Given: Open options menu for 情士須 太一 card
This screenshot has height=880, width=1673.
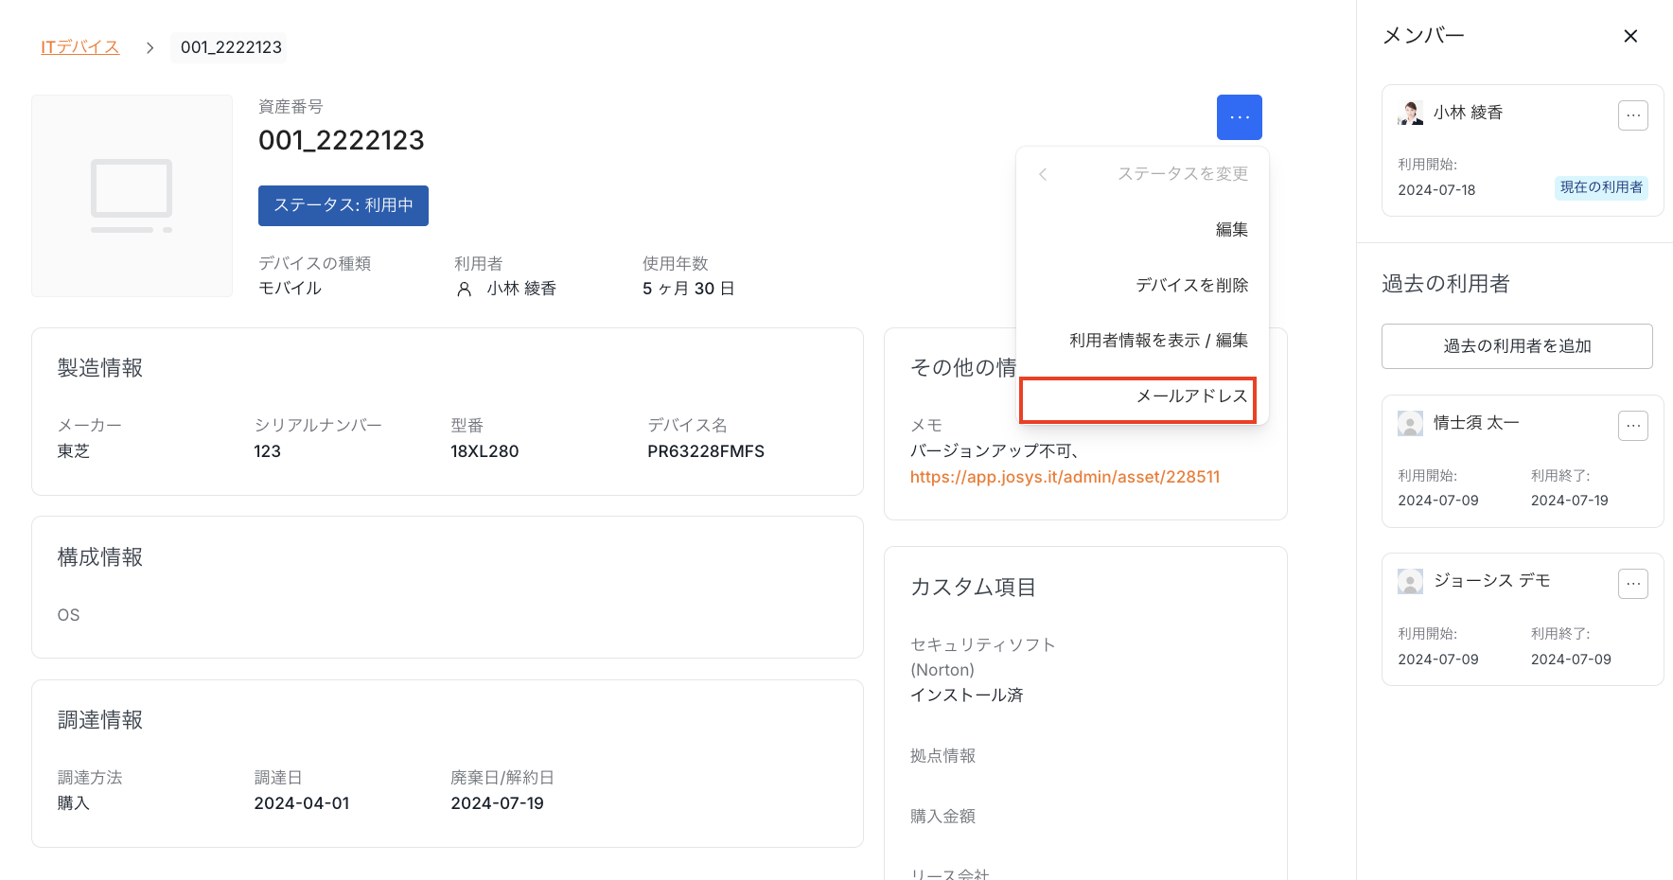Looking at the screenshot, I should (1632, 426).
